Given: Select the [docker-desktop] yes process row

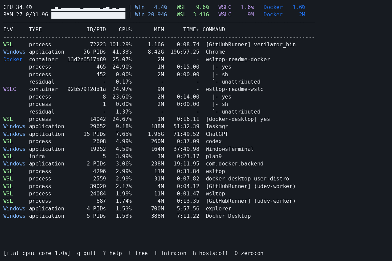Looking at the screenshot, I should pos(137,119).
